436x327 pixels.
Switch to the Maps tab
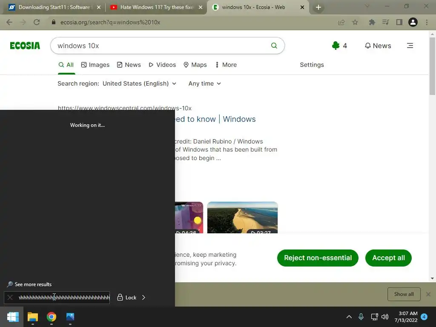point(195,65)
